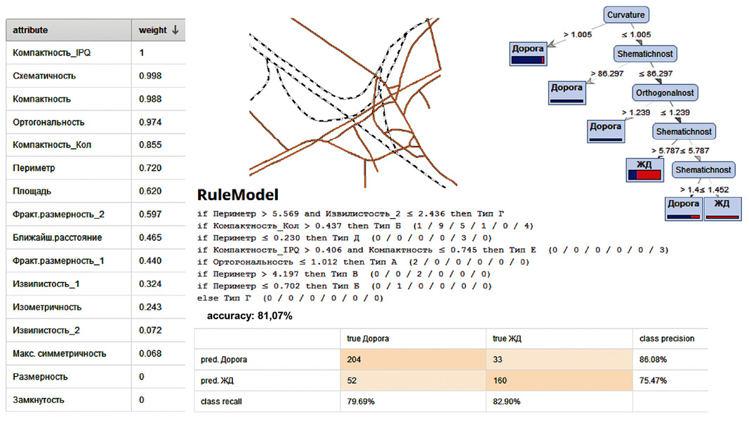Click the ЖД leaf on the ≤ 1.452 branch
The image size is (749, 421).
(722, 208)
